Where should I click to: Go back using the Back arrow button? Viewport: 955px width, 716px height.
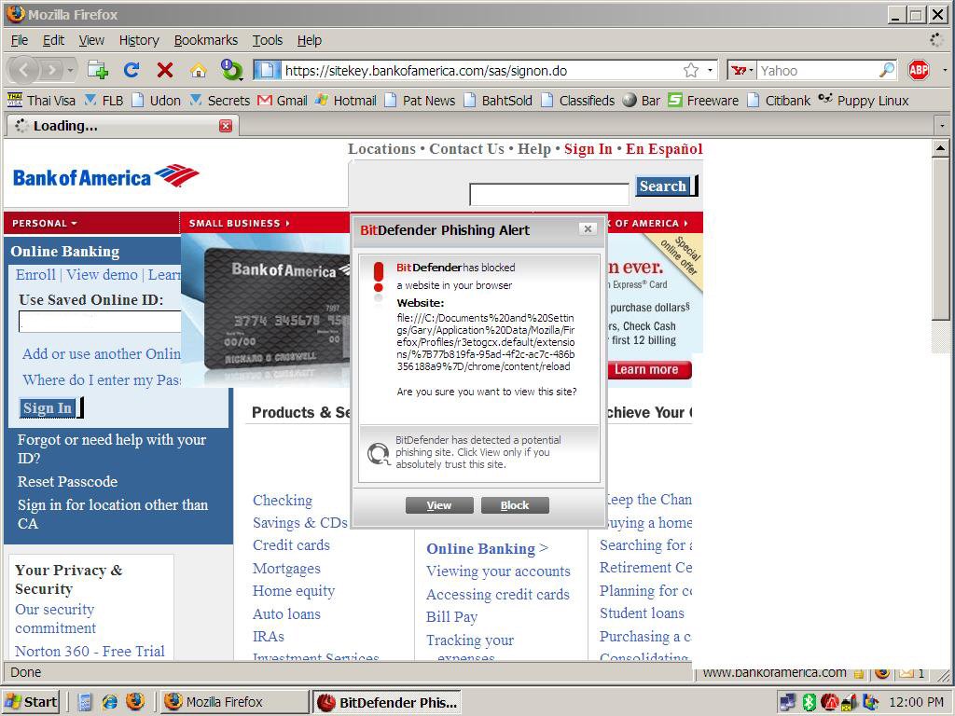click(x=23, y=71)
